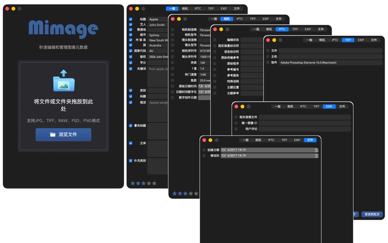Set one-star rating in the 相机 window

tap(175, 193)
